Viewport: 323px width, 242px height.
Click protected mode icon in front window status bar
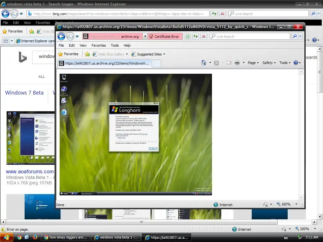point(265,205)
